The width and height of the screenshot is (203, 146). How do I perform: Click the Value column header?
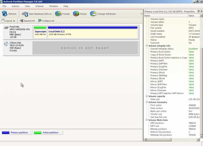click(194, 16)
